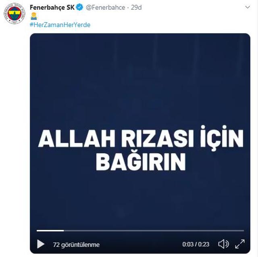The width and height of the screenshot is (258, 257).
Task: Open the @Fenerbahce handle link
Action: pyautogui.click(x=106, y=8)
